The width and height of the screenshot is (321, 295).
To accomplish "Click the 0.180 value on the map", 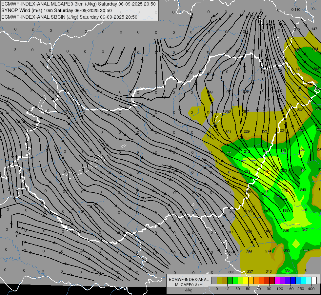I will (296, 10).
